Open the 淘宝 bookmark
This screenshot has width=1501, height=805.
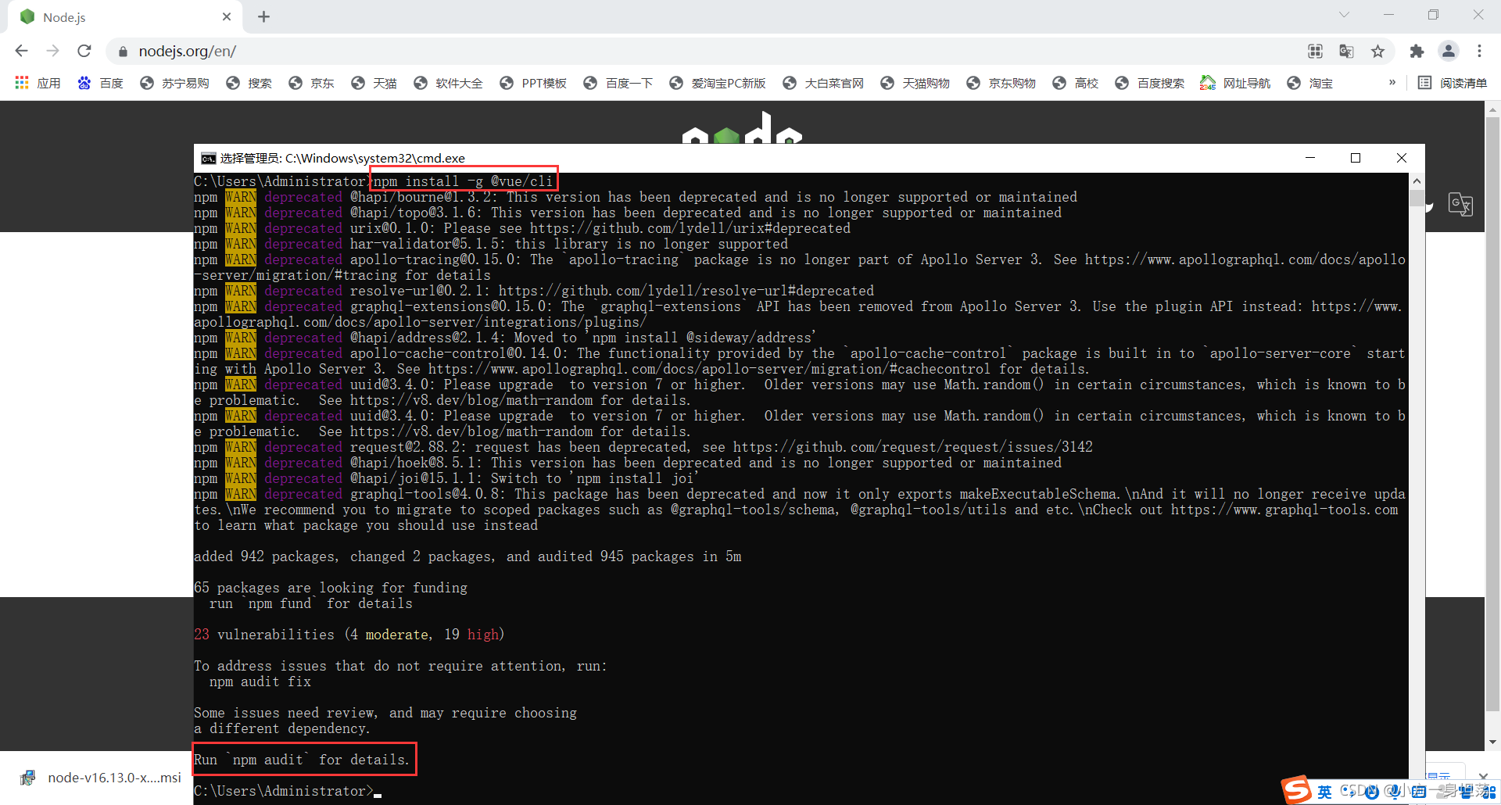pyautogui.click(x=1310, y=83)
